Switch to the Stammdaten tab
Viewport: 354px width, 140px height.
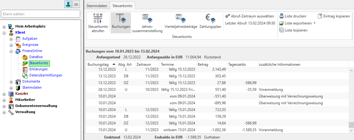pos(97,6)
